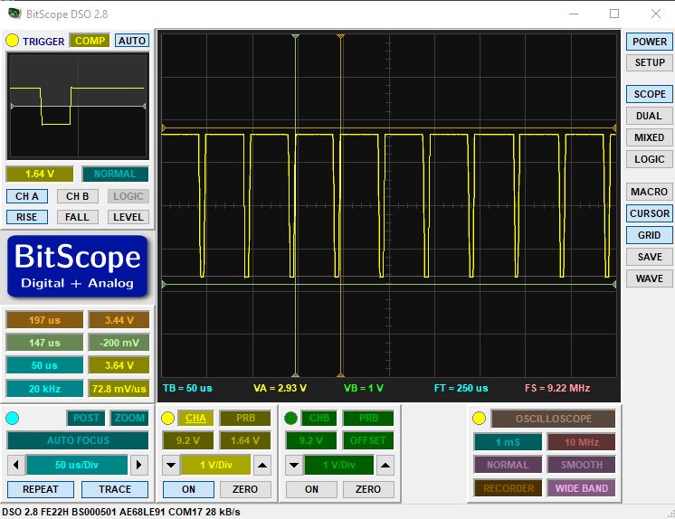Image resolution: width=675 pixels, height=519 pixels.
Task: Click the 10 MHz sample rate field
Action: tap(582, 442)
